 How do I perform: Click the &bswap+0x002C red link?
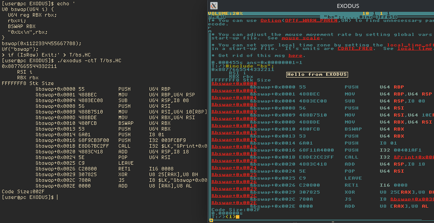point(234,195)
